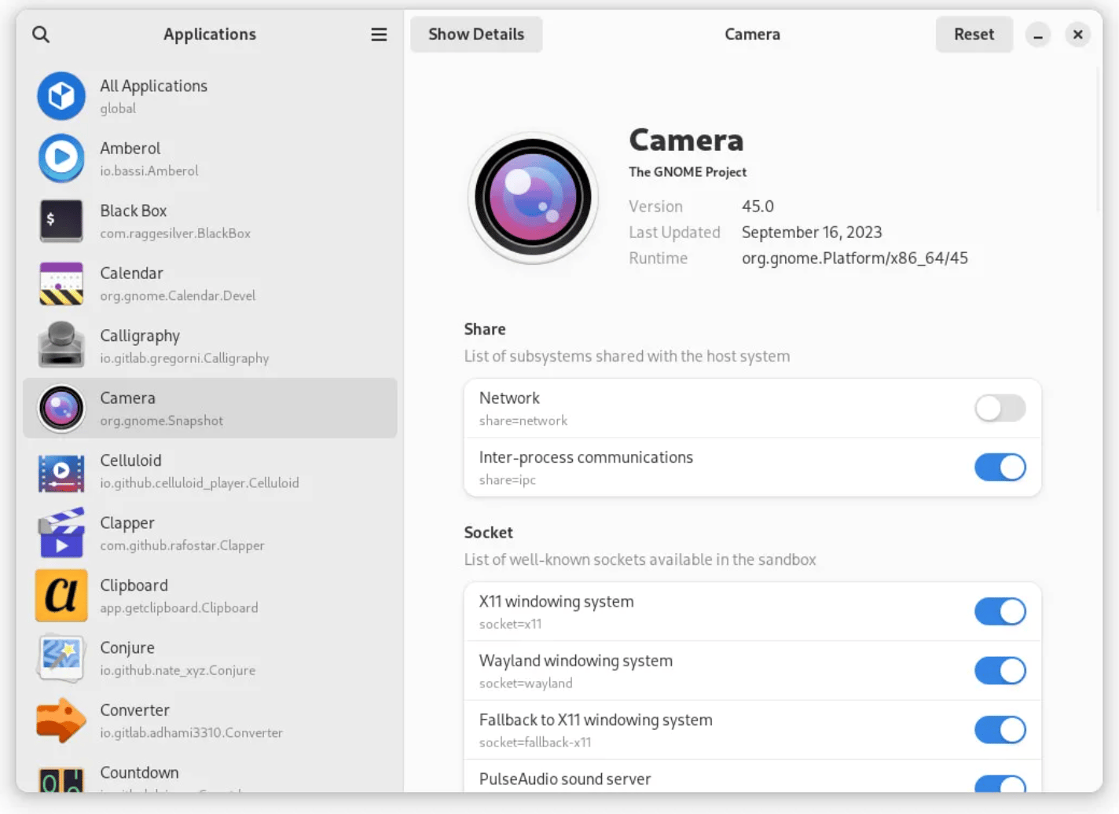Choose the Calendar app icon
The width and height of the screenshot is (1119, 814).
tap(61, 283)
